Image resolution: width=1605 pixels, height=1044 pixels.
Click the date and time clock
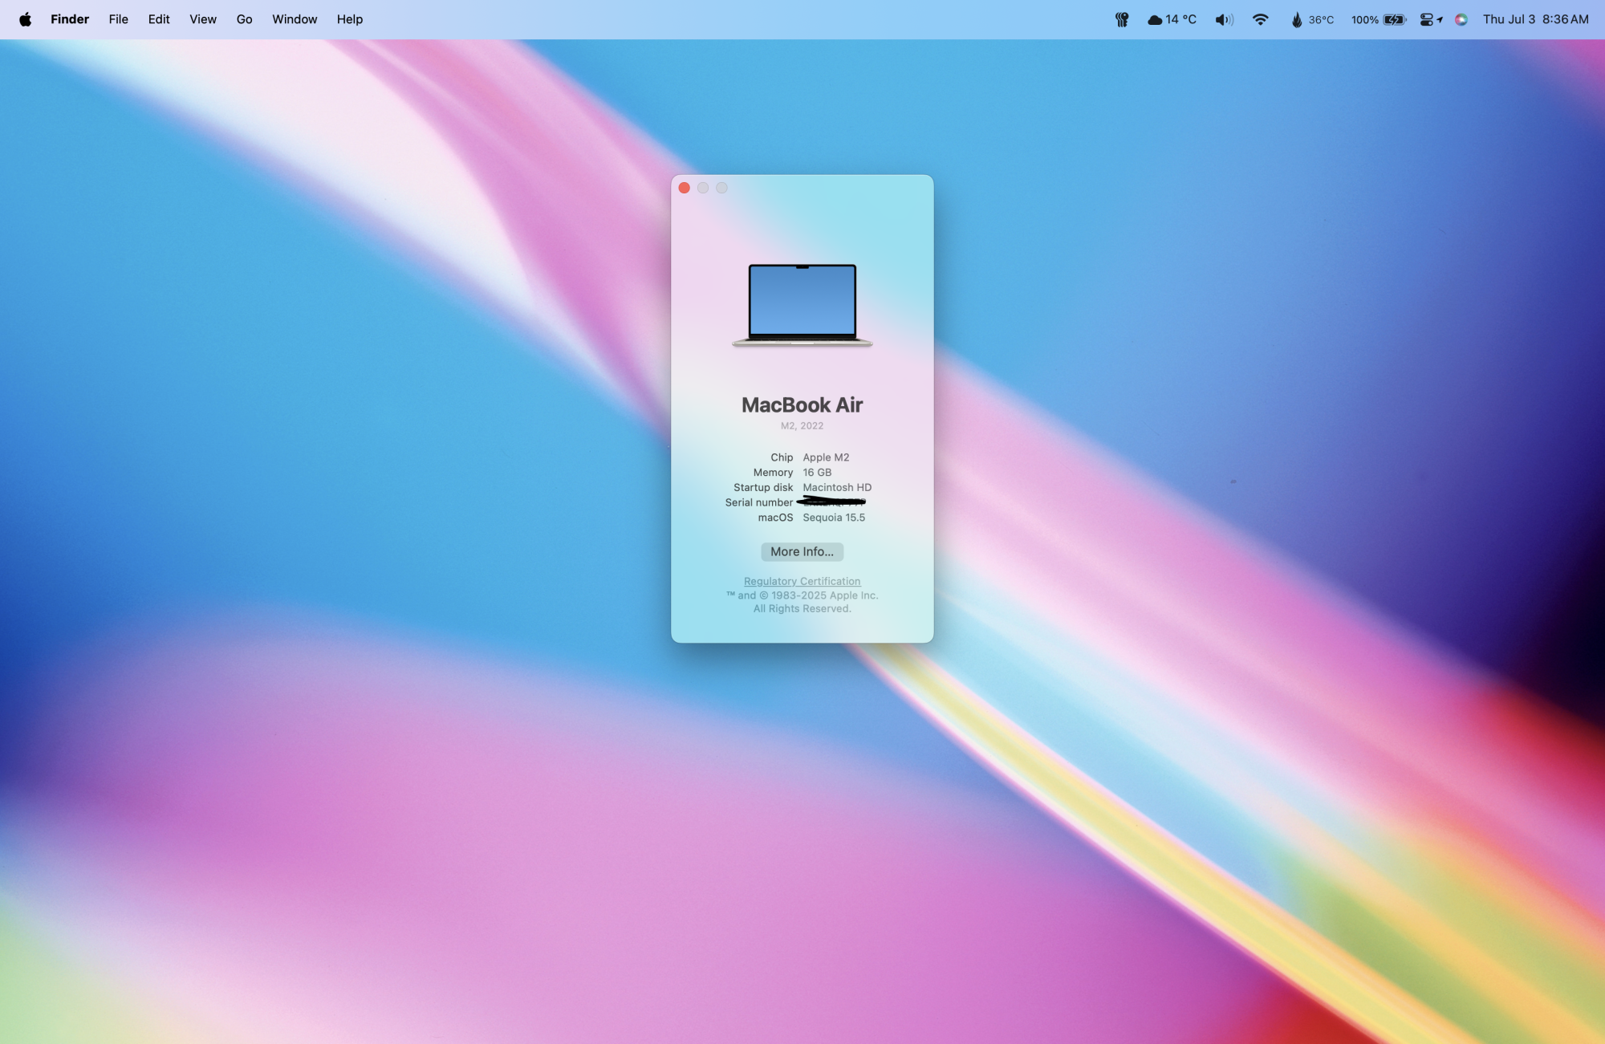[1535, 19]
